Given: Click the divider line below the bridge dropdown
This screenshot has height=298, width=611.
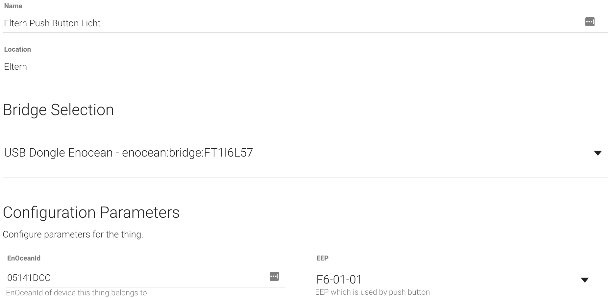Looking at the screenshot, I should (x=305, y=177).
